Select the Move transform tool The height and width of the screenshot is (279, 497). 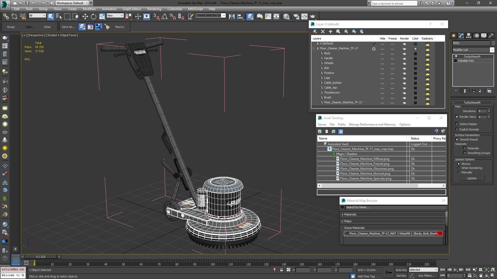pos(85,17)
